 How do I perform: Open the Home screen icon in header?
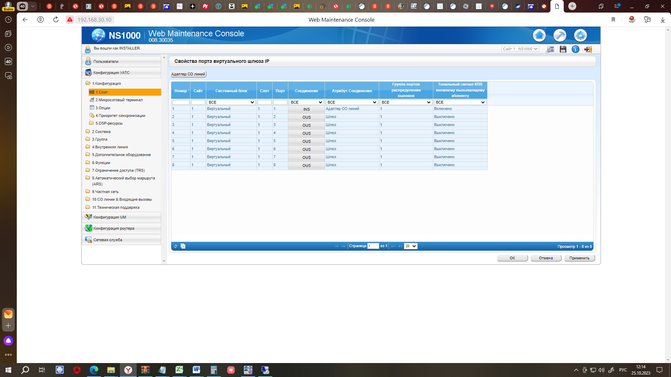539,35
